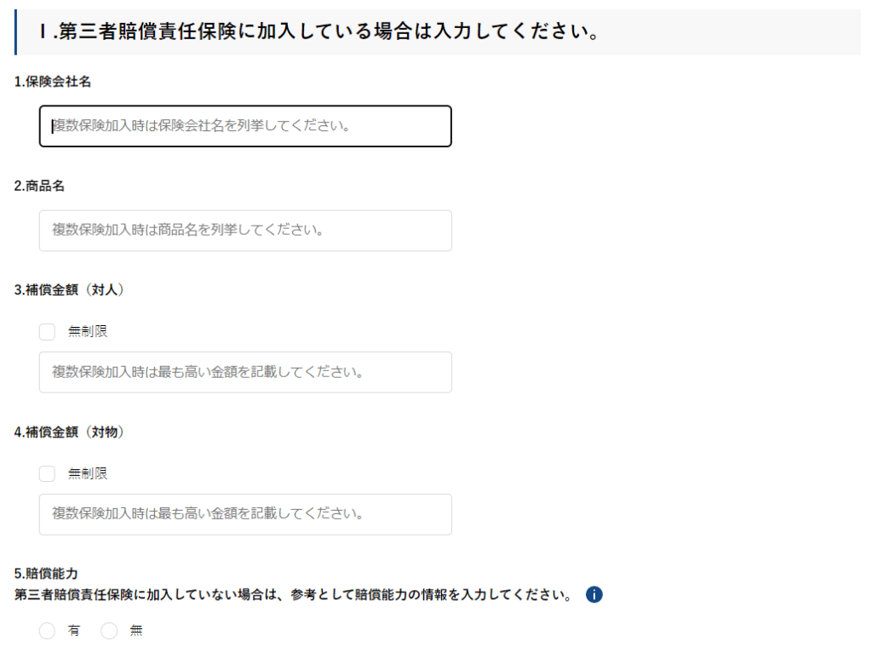Click the 商品名 text input field
The image size is (872, 647).
(x=245, y=231)
